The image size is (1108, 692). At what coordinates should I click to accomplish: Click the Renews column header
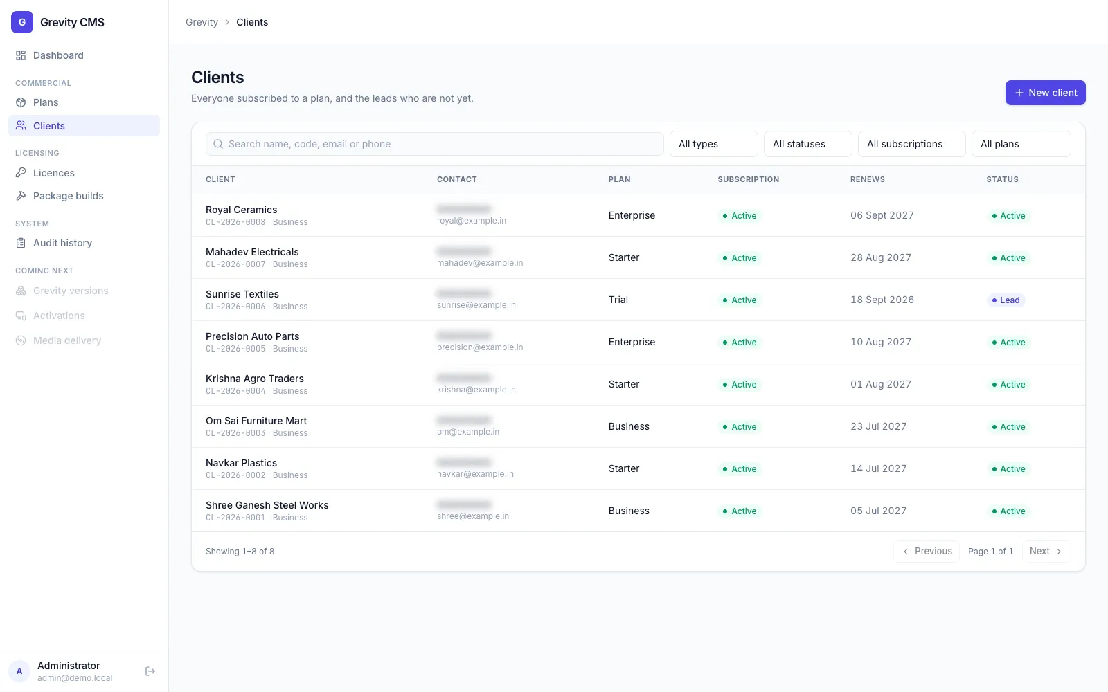pos(868,179)
